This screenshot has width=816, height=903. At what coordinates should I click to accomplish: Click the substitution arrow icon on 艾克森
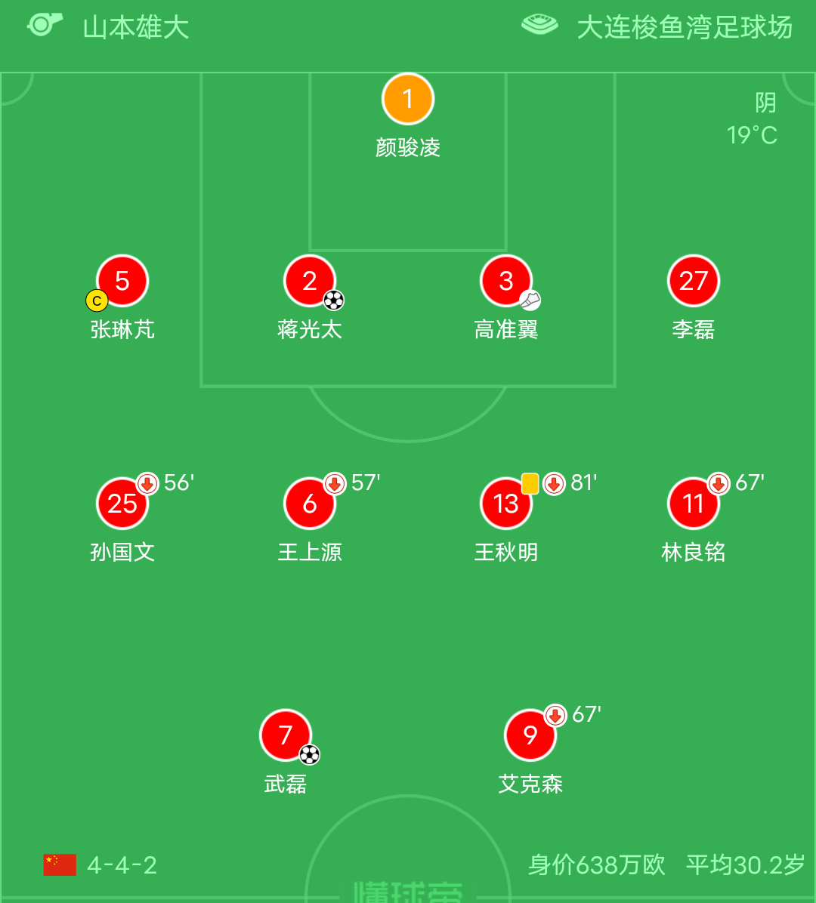pyautogui.click(x=556, y=715)
